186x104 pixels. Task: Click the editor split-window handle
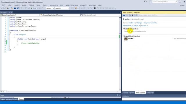pyautogui.click(x=120, y=17)
